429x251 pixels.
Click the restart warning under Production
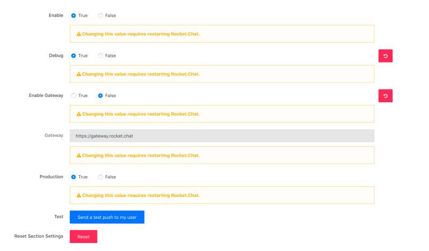point(222,195)
